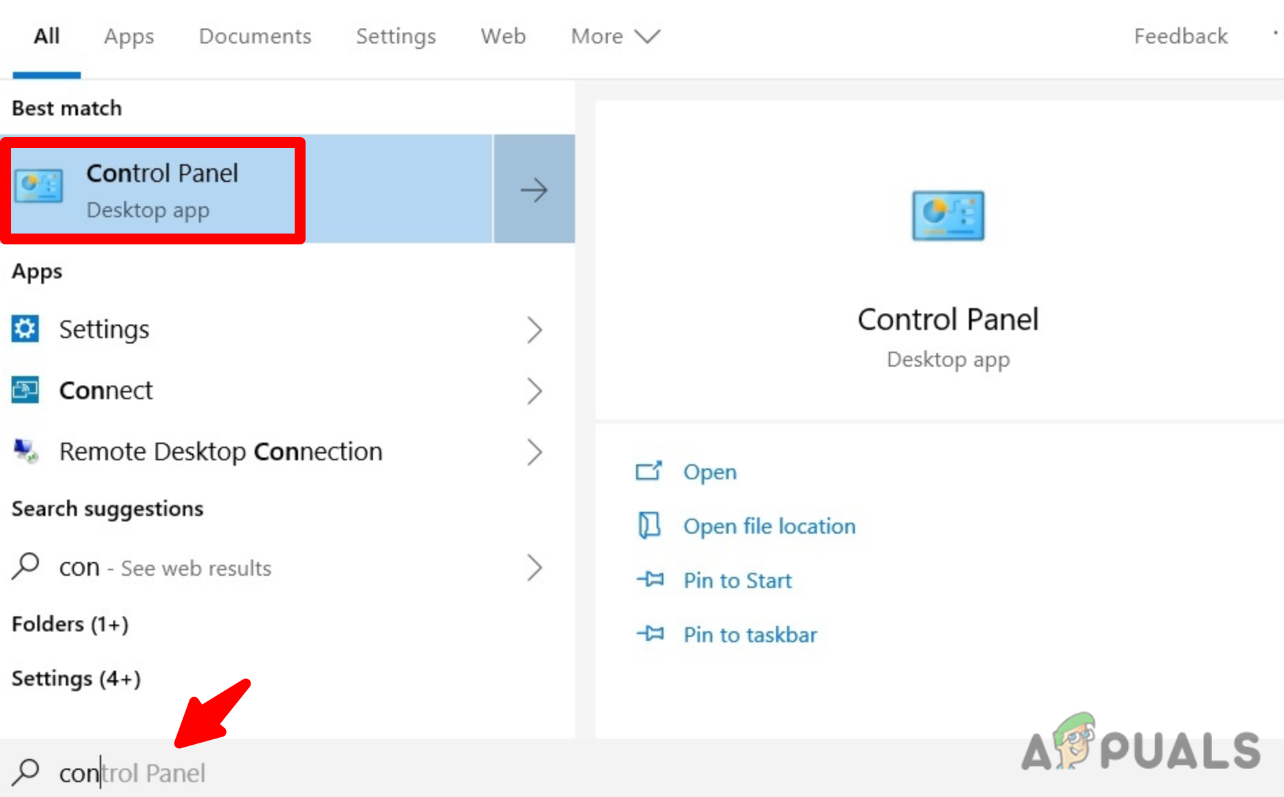Viewport: 1284px width, 797px height.
Task: Open the Connect app icon
Action: coord(25,390)
